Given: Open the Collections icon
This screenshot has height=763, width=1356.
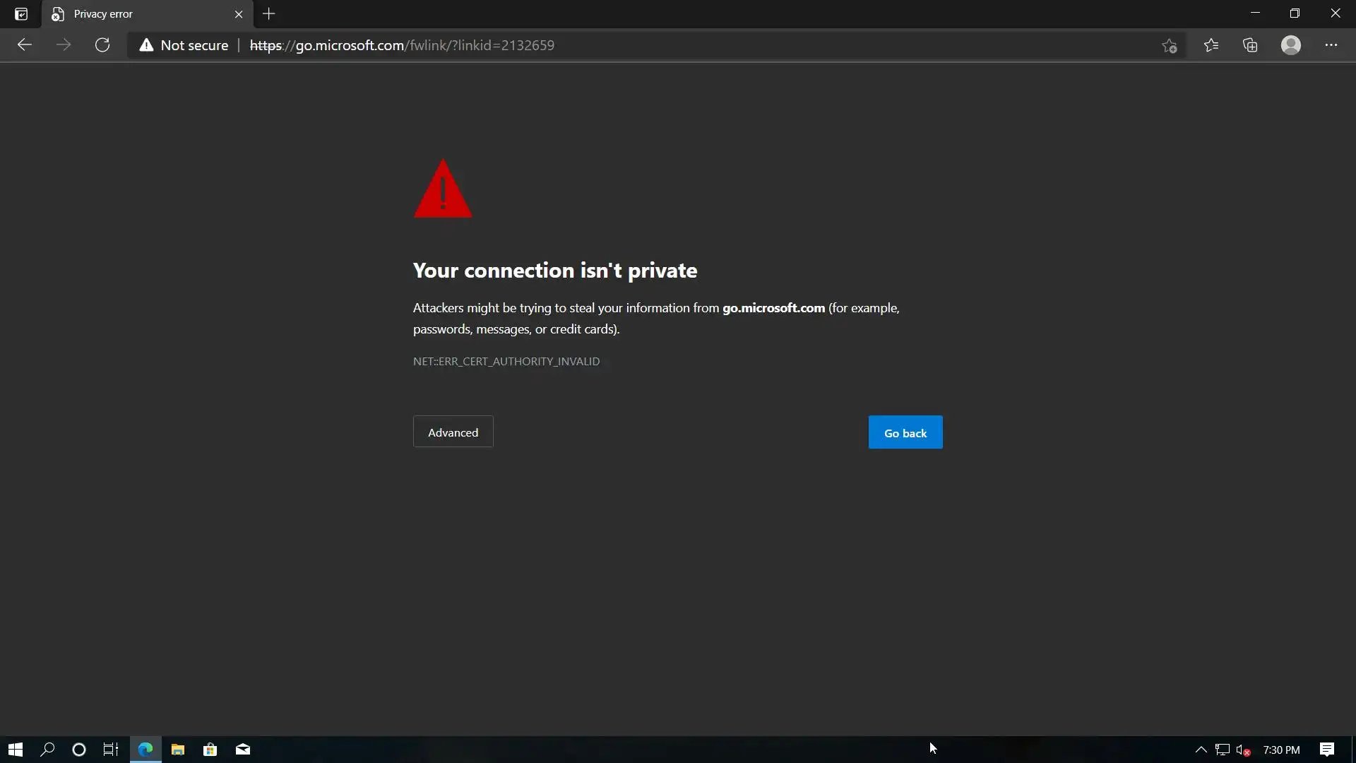Looking at the screenshot, I should (x=1250, y=45).
